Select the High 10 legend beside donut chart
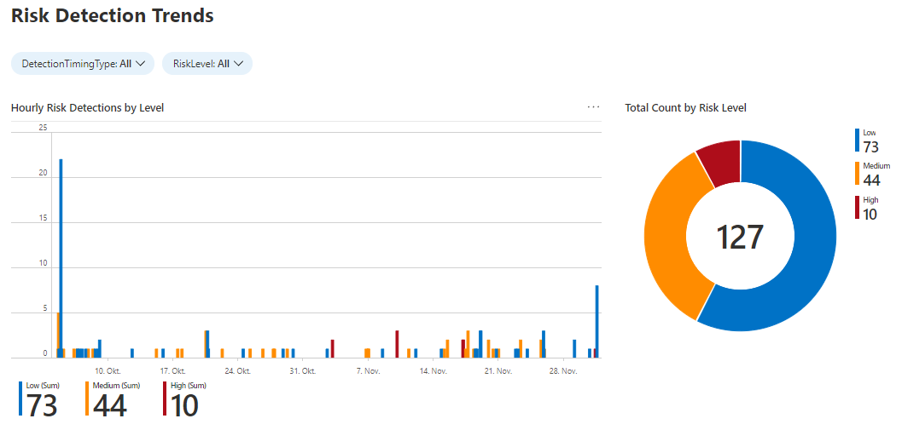Screen dimensions: 902x430 [866, 209]
